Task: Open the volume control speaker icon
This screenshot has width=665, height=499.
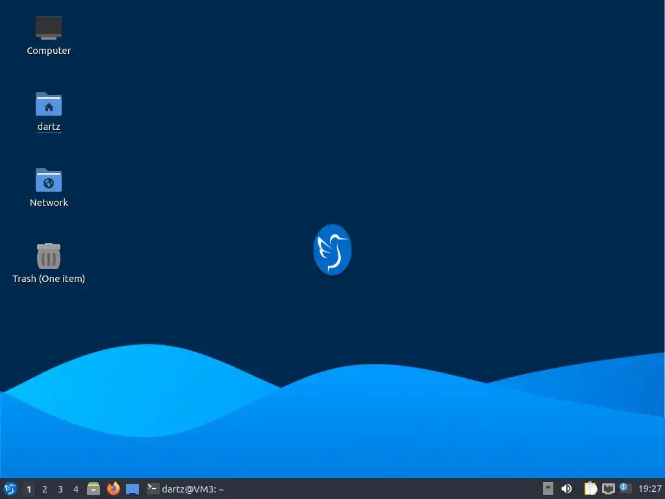Action: (x=566, y=489)
